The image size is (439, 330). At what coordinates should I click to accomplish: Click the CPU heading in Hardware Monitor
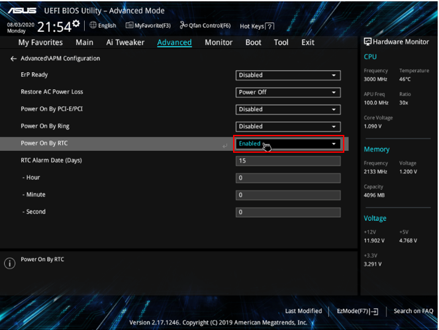[370, 57]
